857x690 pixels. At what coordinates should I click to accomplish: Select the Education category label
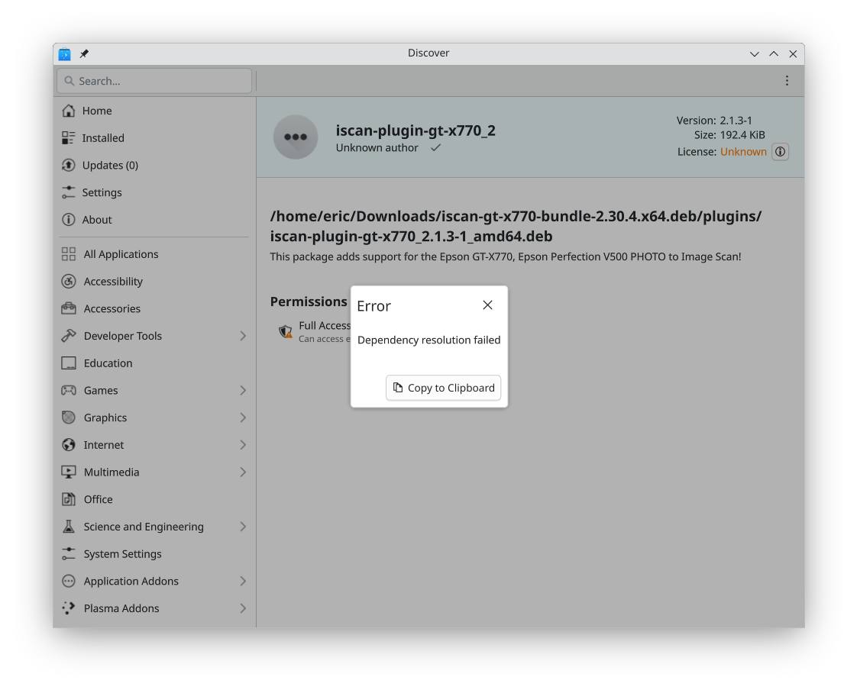108,363
